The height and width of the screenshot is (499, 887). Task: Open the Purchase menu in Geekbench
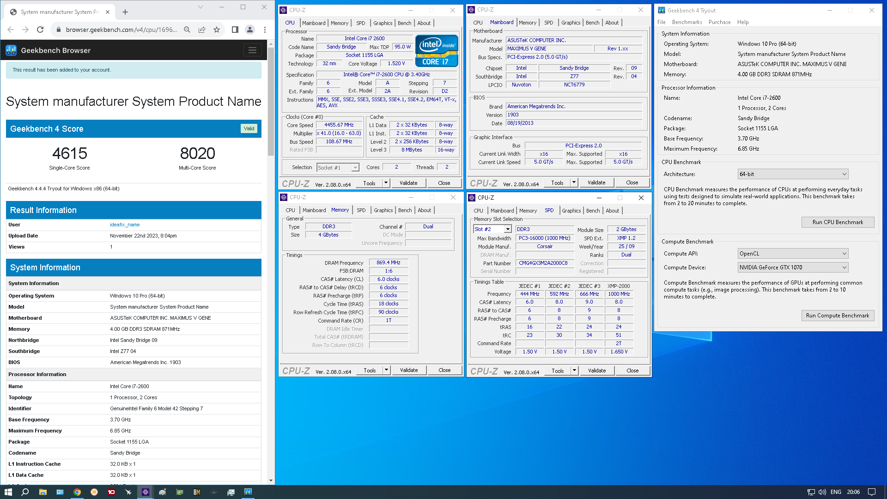point(719,22)
